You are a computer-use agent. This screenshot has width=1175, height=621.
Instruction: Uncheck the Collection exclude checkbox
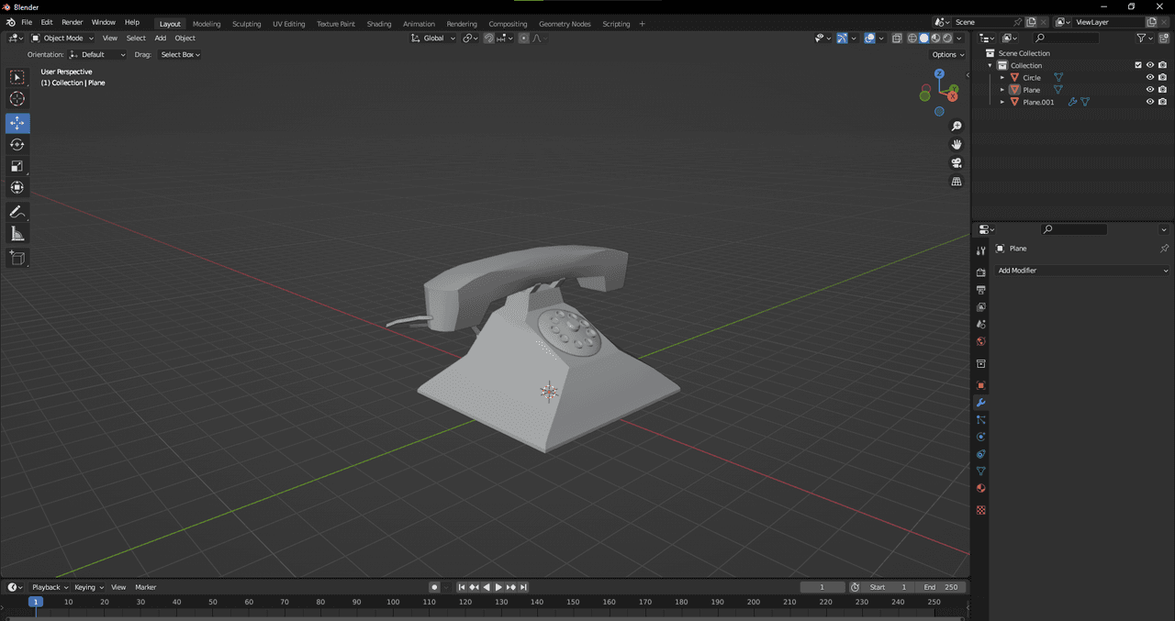(1138, 65)
